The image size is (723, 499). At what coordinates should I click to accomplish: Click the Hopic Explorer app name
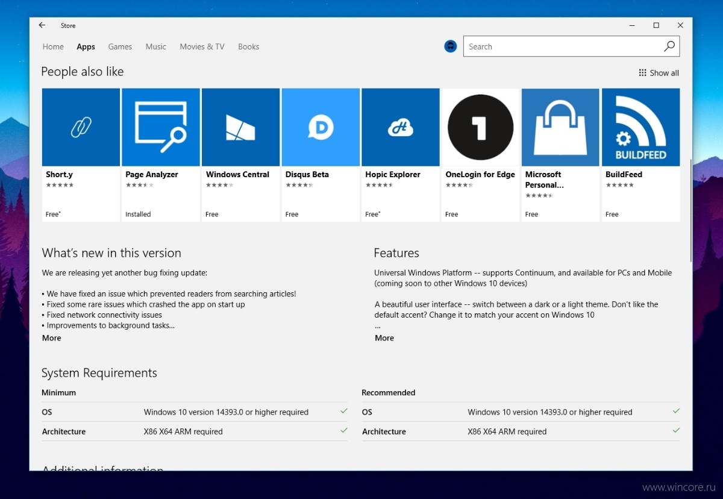point(393,174)
